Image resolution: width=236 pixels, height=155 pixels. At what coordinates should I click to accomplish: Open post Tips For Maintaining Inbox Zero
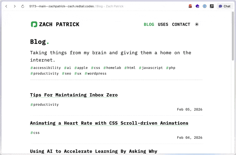(74, 95)
